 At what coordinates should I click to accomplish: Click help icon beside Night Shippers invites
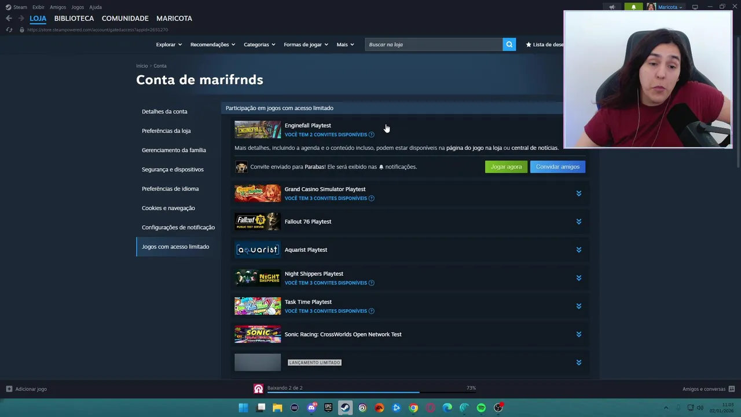click(x=371, y=283)
